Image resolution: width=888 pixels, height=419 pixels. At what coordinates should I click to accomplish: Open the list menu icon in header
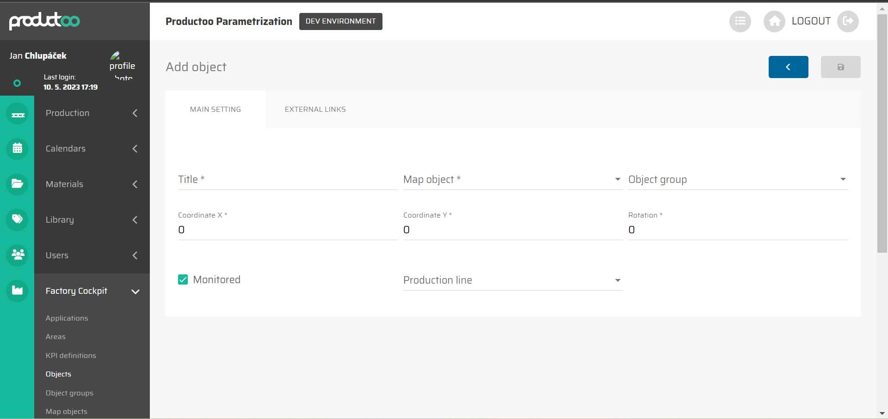click(x=740, y=21)
